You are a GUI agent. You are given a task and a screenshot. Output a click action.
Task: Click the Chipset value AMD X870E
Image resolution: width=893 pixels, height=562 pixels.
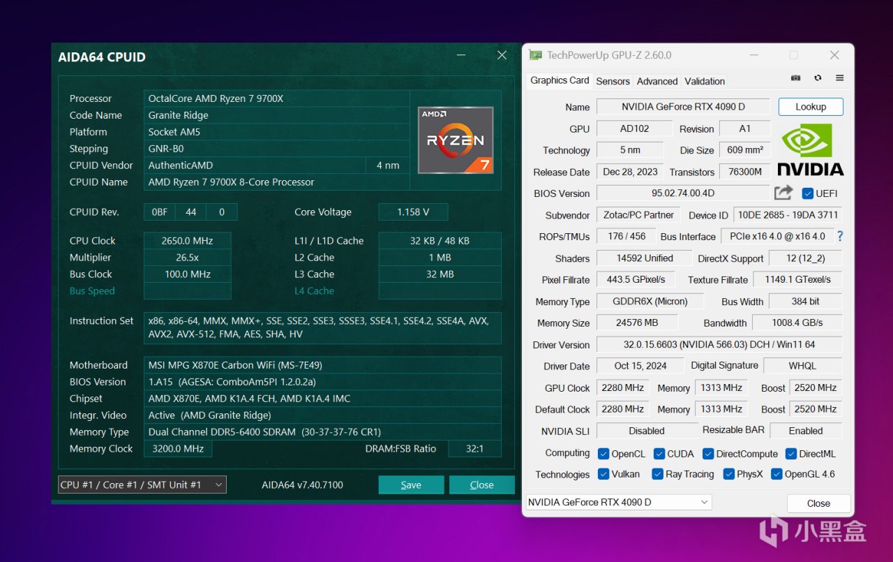(322, 399)
